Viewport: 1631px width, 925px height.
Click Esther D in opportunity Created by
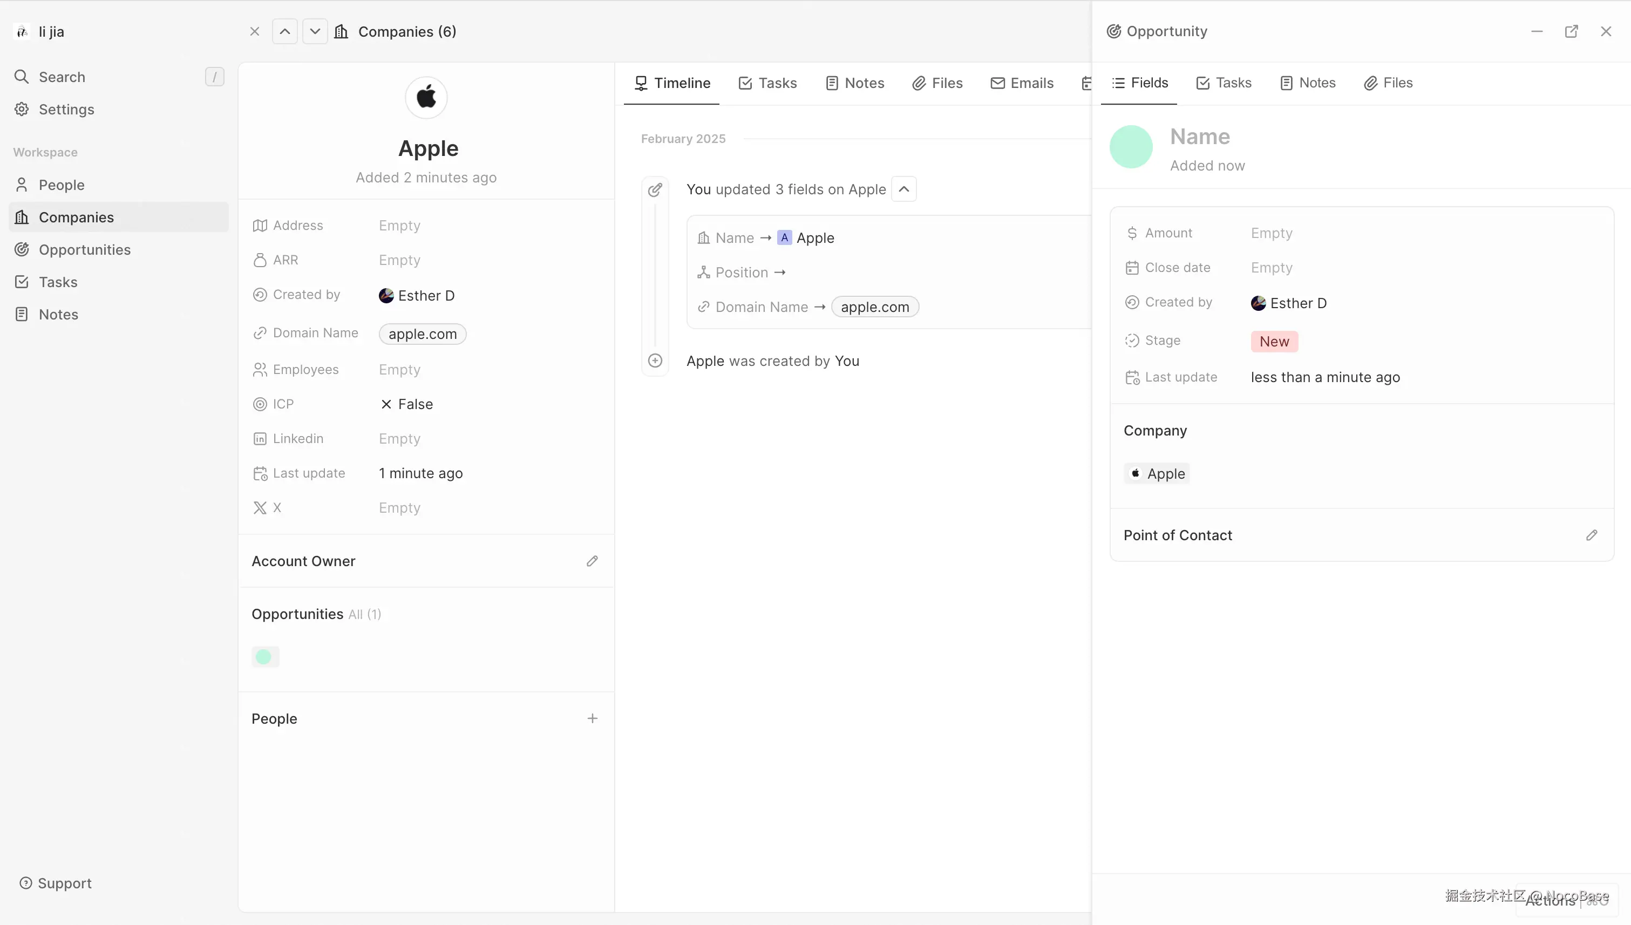coord(1288,303)
